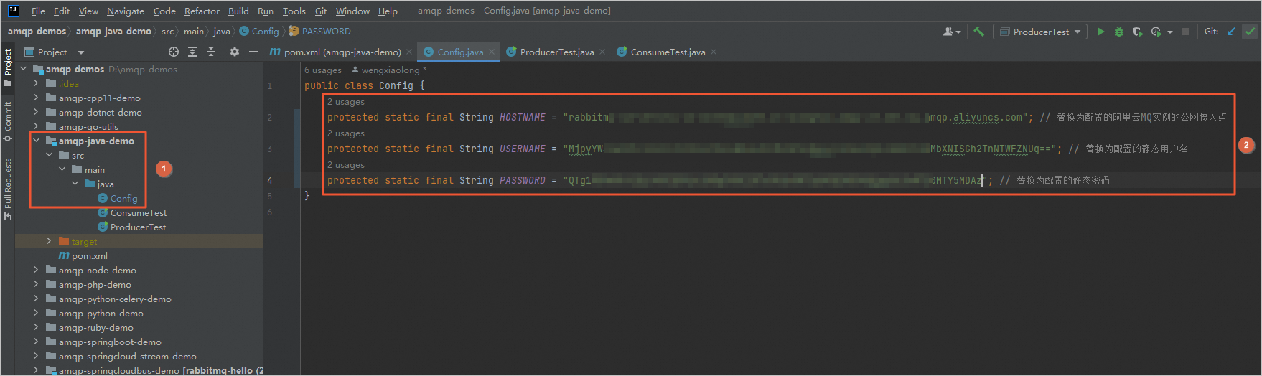Screen dimensions: 1262x376
Task: Click Expand All in Project panel
Action: point(192,52)
